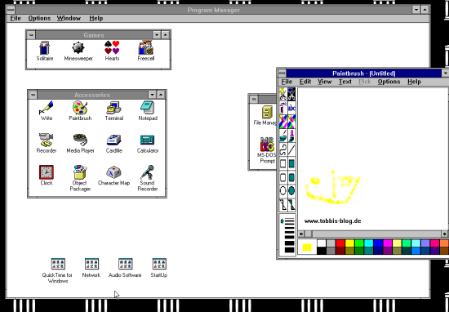
Task: Click the Paintbrush horizontal scrollbar left arrow
Action: tap(301, 234)
